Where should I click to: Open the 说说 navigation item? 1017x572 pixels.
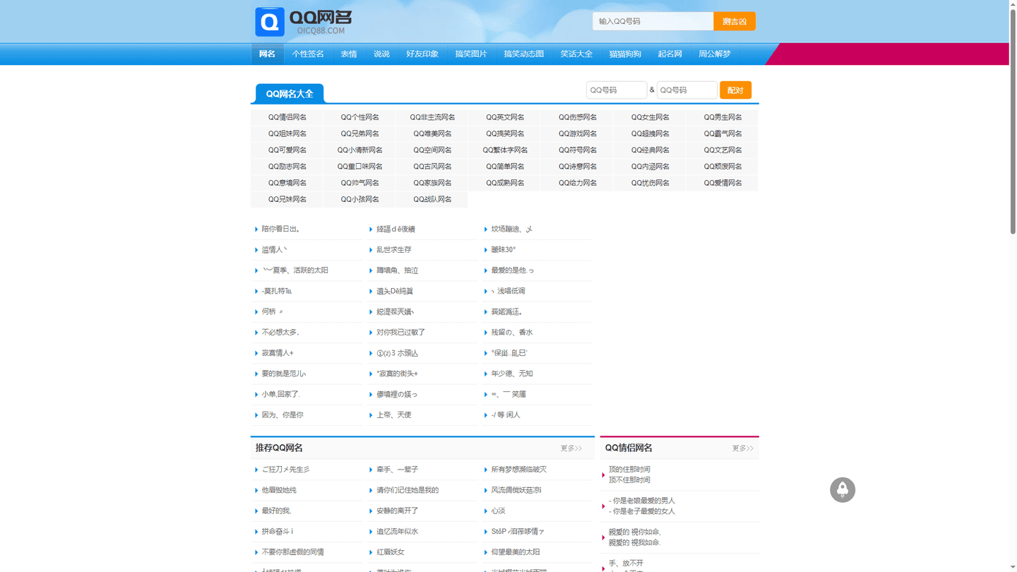pos(381,54)
